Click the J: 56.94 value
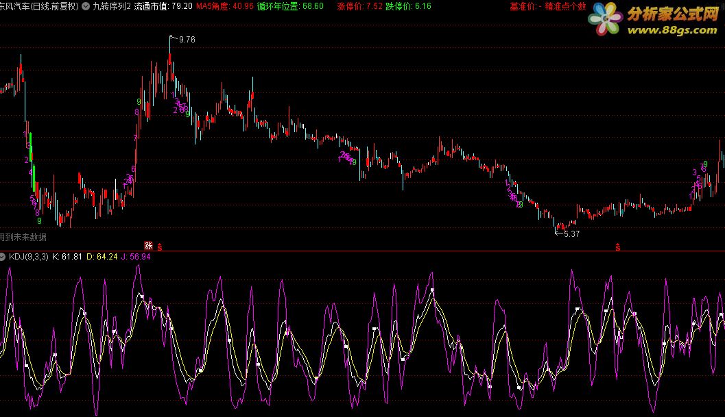The width and height of the screenshot is (725, 417). [136, 257]
